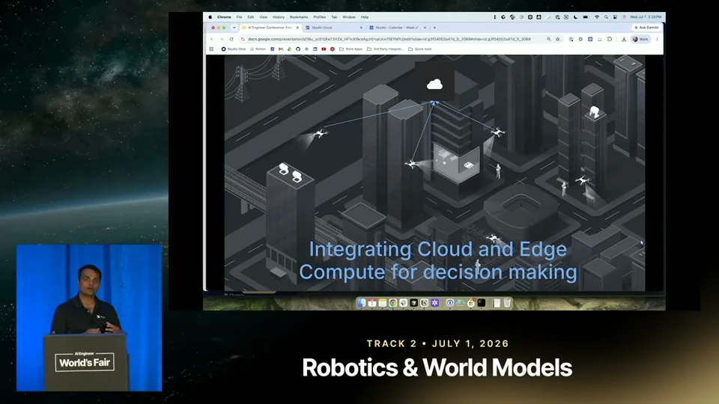This screenshot has height=404, width=719.
Task: Switch to the Skydio Calendar tab
Action: (x=398, y=28)
